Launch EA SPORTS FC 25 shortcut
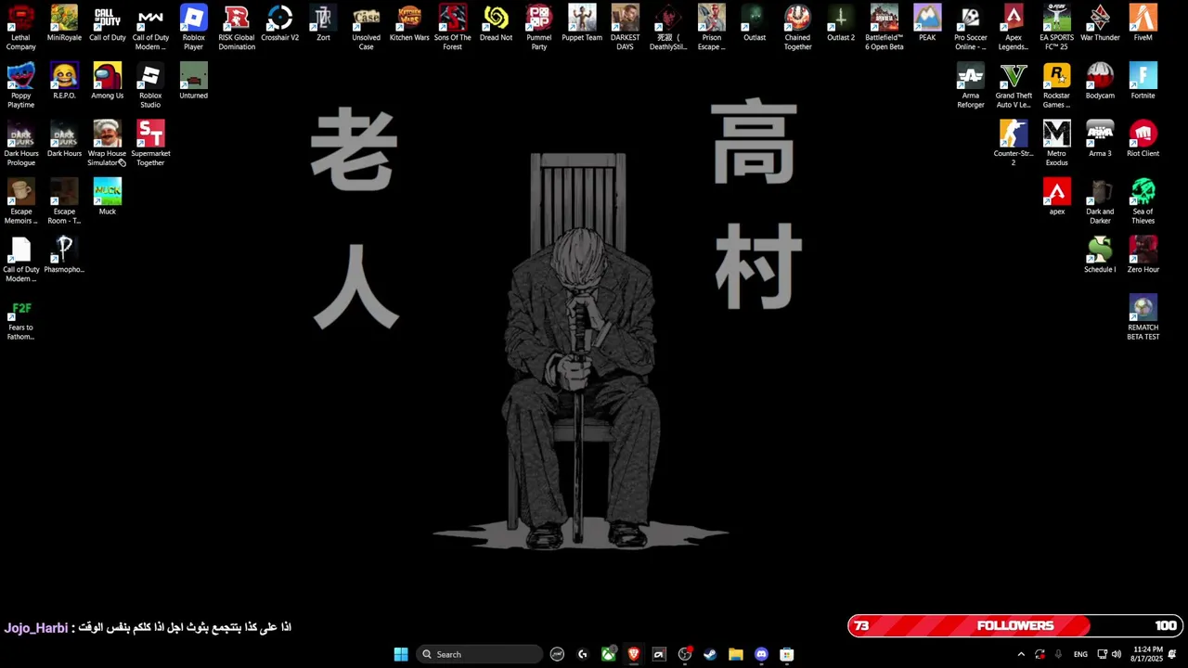 coord(1056,28)
